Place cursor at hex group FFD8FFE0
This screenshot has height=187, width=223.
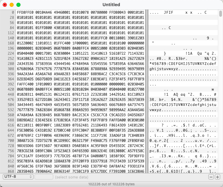click(x=26, y=12)
